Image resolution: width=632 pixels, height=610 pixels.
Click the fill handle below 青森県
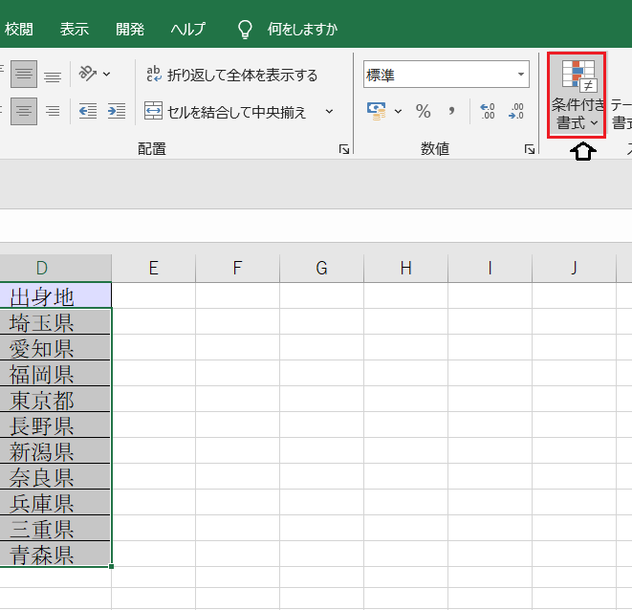112,566
